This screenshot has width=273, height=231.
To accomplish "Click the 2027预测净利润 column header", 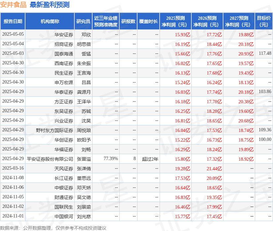I will tap(239, 21).
